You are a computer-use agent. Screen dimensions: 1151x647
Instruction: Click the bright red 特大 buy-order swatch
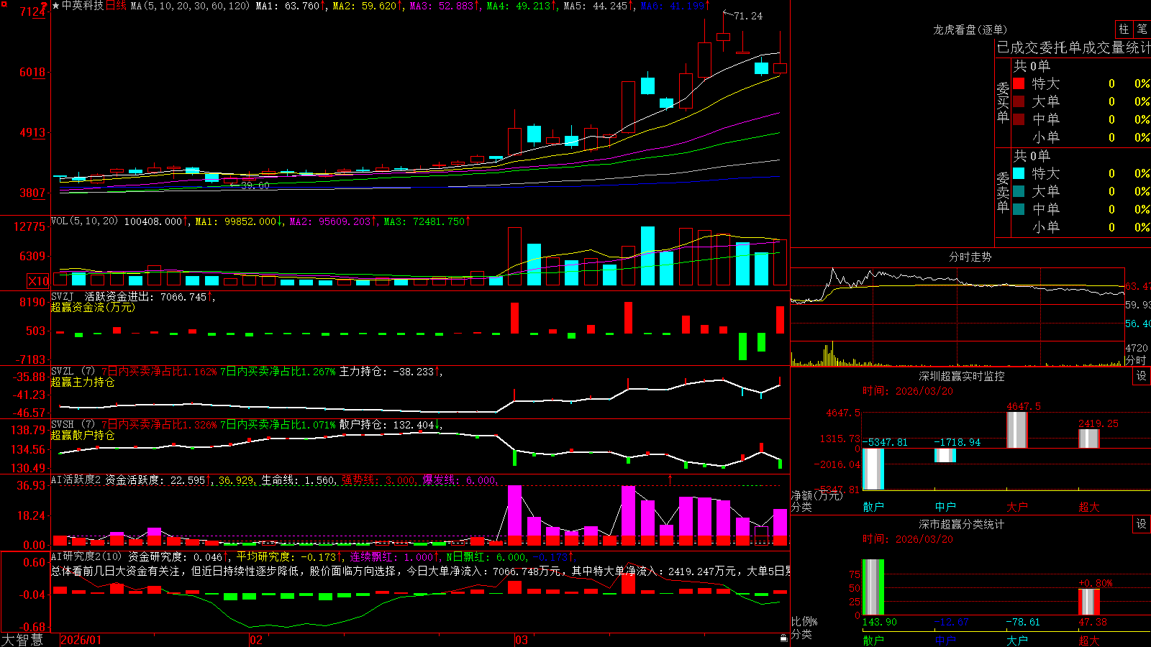pyautogui.click(x=1019, y=83)
